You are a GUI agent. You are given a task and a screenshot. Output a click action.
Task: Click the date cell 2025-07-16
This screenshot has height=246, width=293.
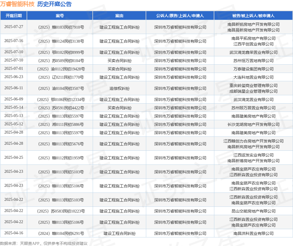pyautogui.click(x=14, y=41)
